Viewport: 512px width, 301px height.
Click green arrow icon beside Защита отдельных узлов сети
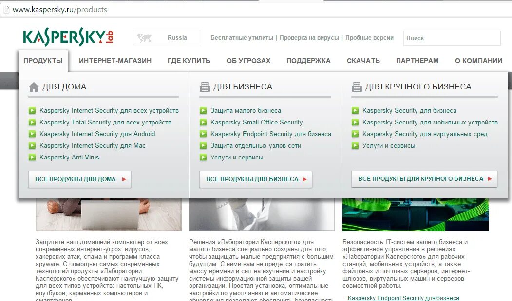pyautogui.click(x=203, y=146)
